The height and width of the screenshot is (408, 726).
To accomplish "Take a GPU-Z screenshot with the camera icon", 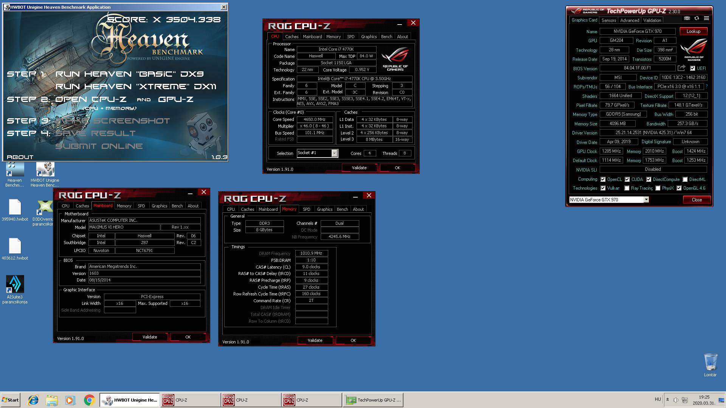I will point(687,18).
